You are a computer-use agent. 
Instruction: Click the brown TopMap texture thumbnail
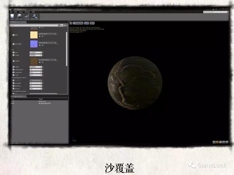click(x=34, y=61)
